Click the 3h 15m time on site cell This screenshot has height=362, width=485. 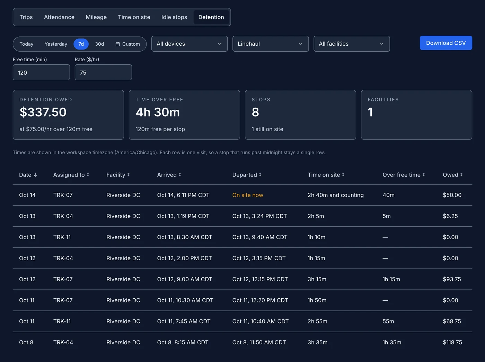[317, 279]
